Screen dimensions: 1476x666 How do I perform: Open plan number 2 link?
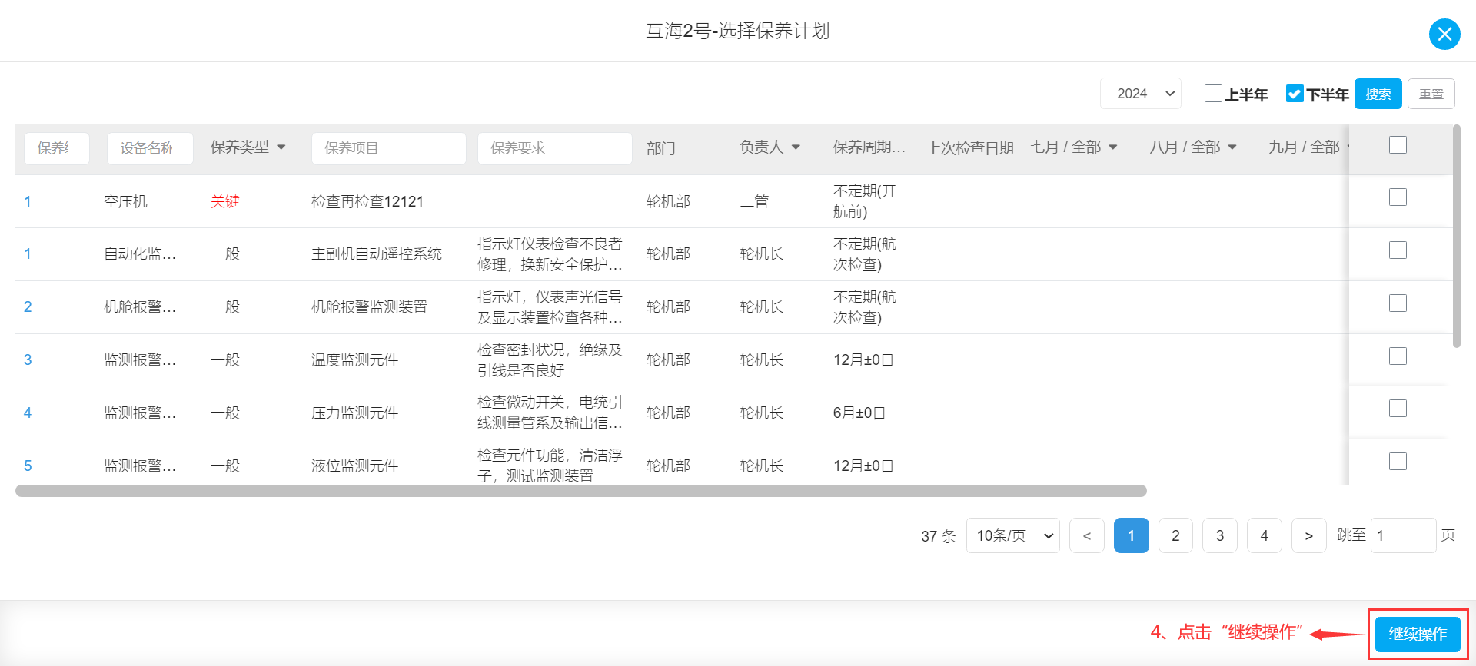(28, 306)
